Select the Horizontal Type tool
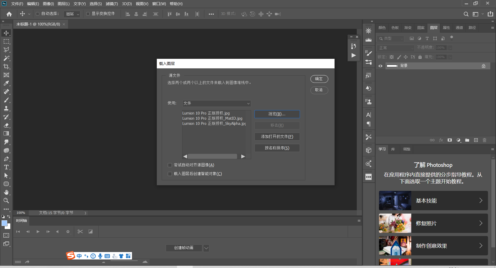This screenshot has height=268, width=496. pyautogui.click(x=6, y=167)
